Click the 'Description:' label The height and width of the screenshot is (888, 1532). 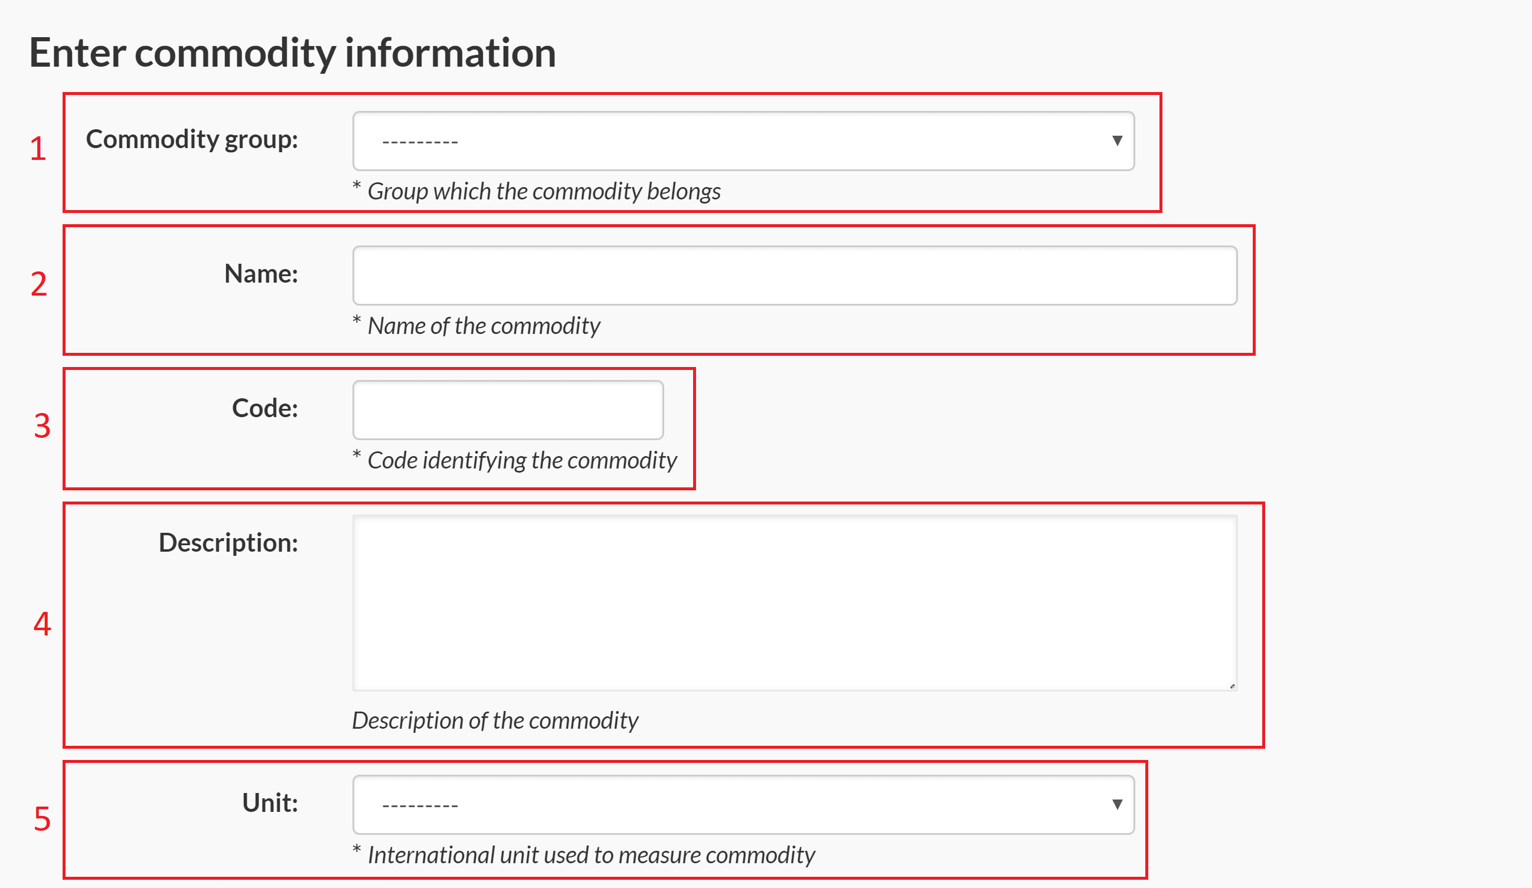tap(228, 543)
